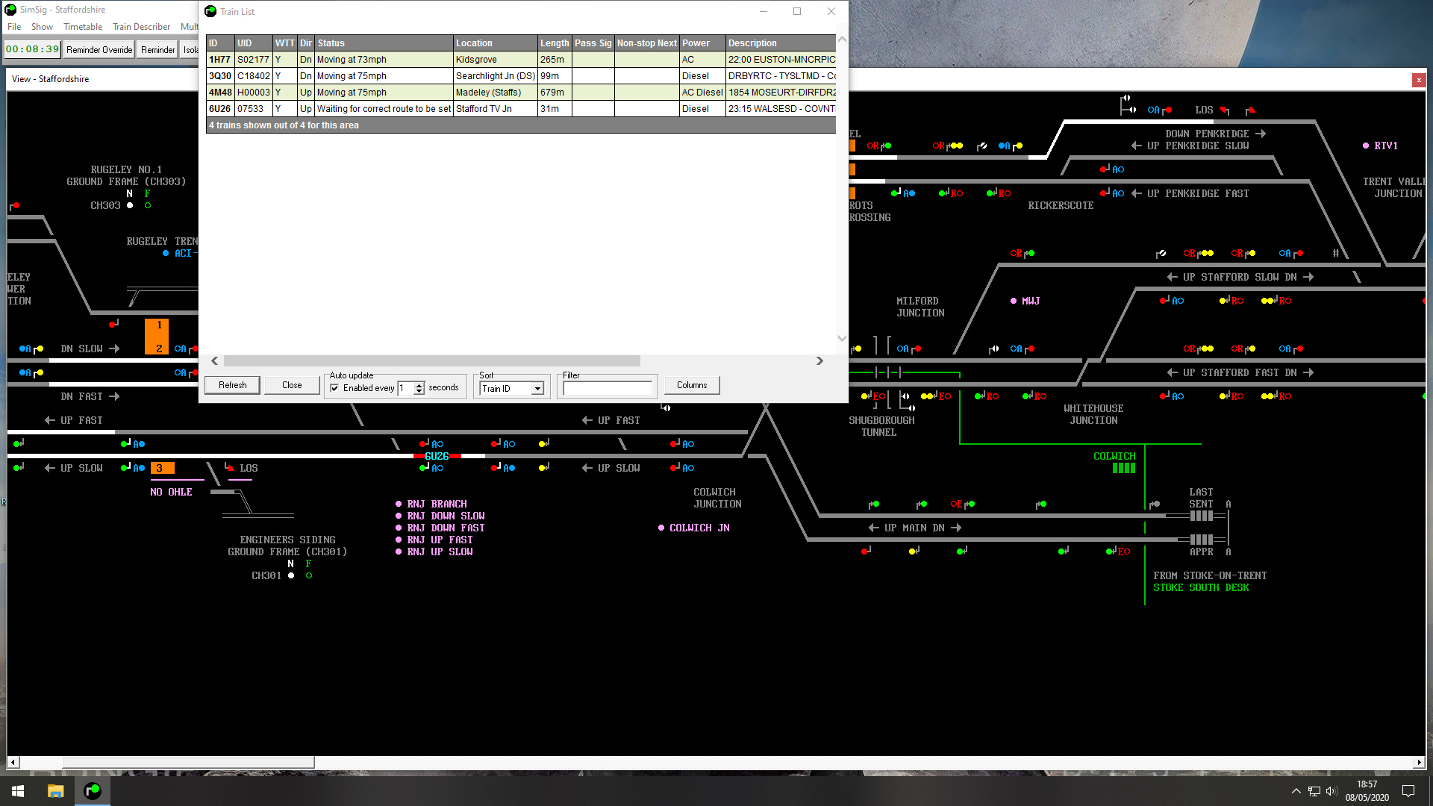Select train row 1H77 in the list
Screen dimensions: 1433x806
pos(521,60)
